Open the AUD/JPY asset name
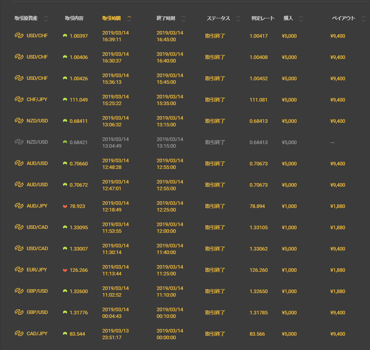 (x=37, y=206)
